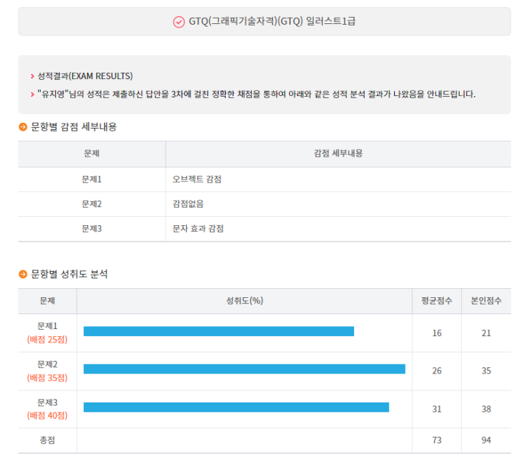Click the 감점 세부내용 column header
The height and width of the screenshot is (466, 524).
click(339, 153)
